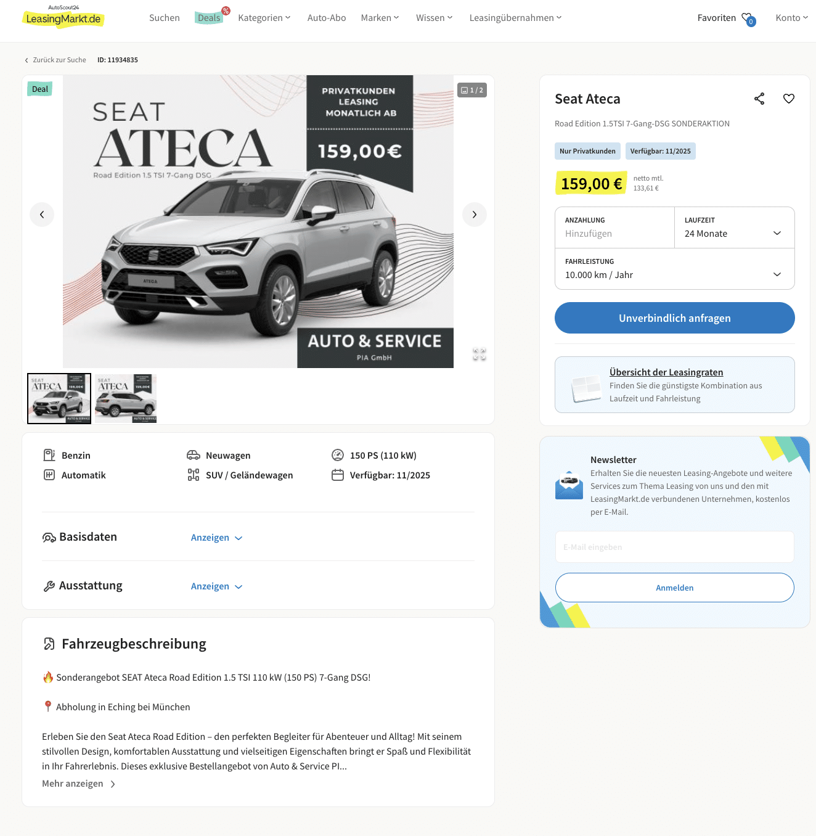Focus the newsletter E-Mail input field
This screenshot has width=816, height=836.
click(675, 547)
